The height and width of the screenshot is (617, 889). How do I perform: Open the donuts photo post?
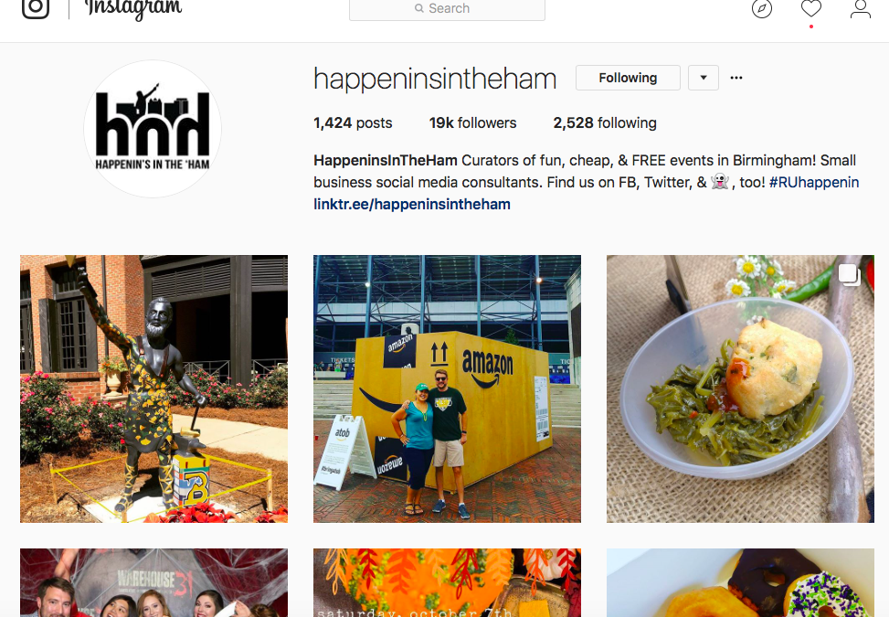click(x=740, y=582)
